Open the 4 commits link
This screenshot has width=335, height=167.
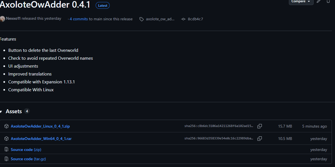(x=79, y=19)
